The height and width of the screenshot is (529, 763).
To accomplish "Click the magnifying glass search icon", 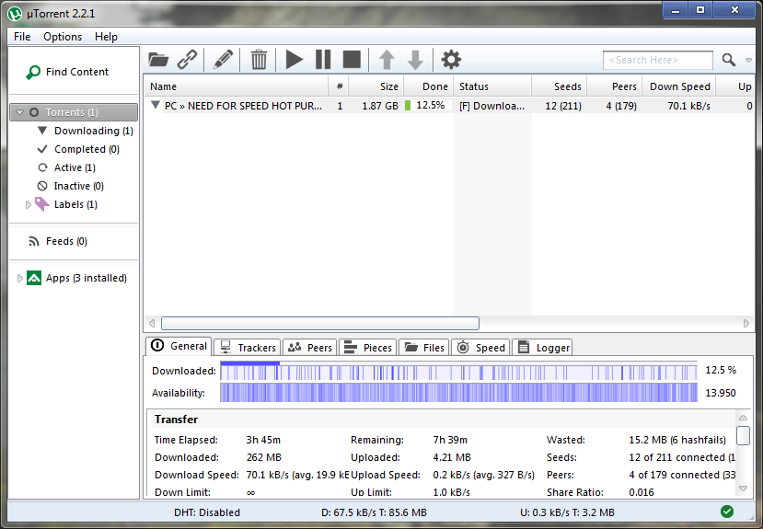I will 728,60.
